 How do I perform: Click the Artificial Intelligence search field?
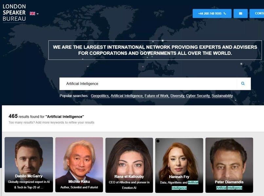[x=148, y=84]
